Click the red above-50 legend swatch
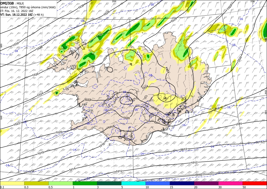The width and height of the screenshot is (267, 189). (255, 183)
